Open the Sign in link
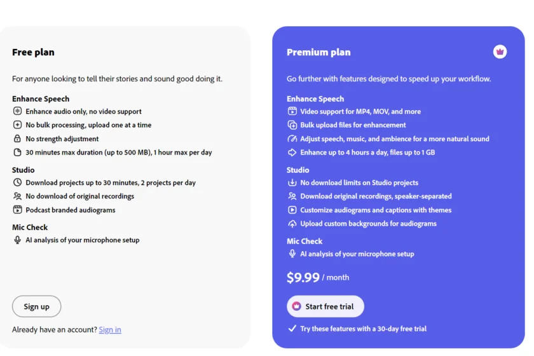The image size is (534, 356). (110, 330)
